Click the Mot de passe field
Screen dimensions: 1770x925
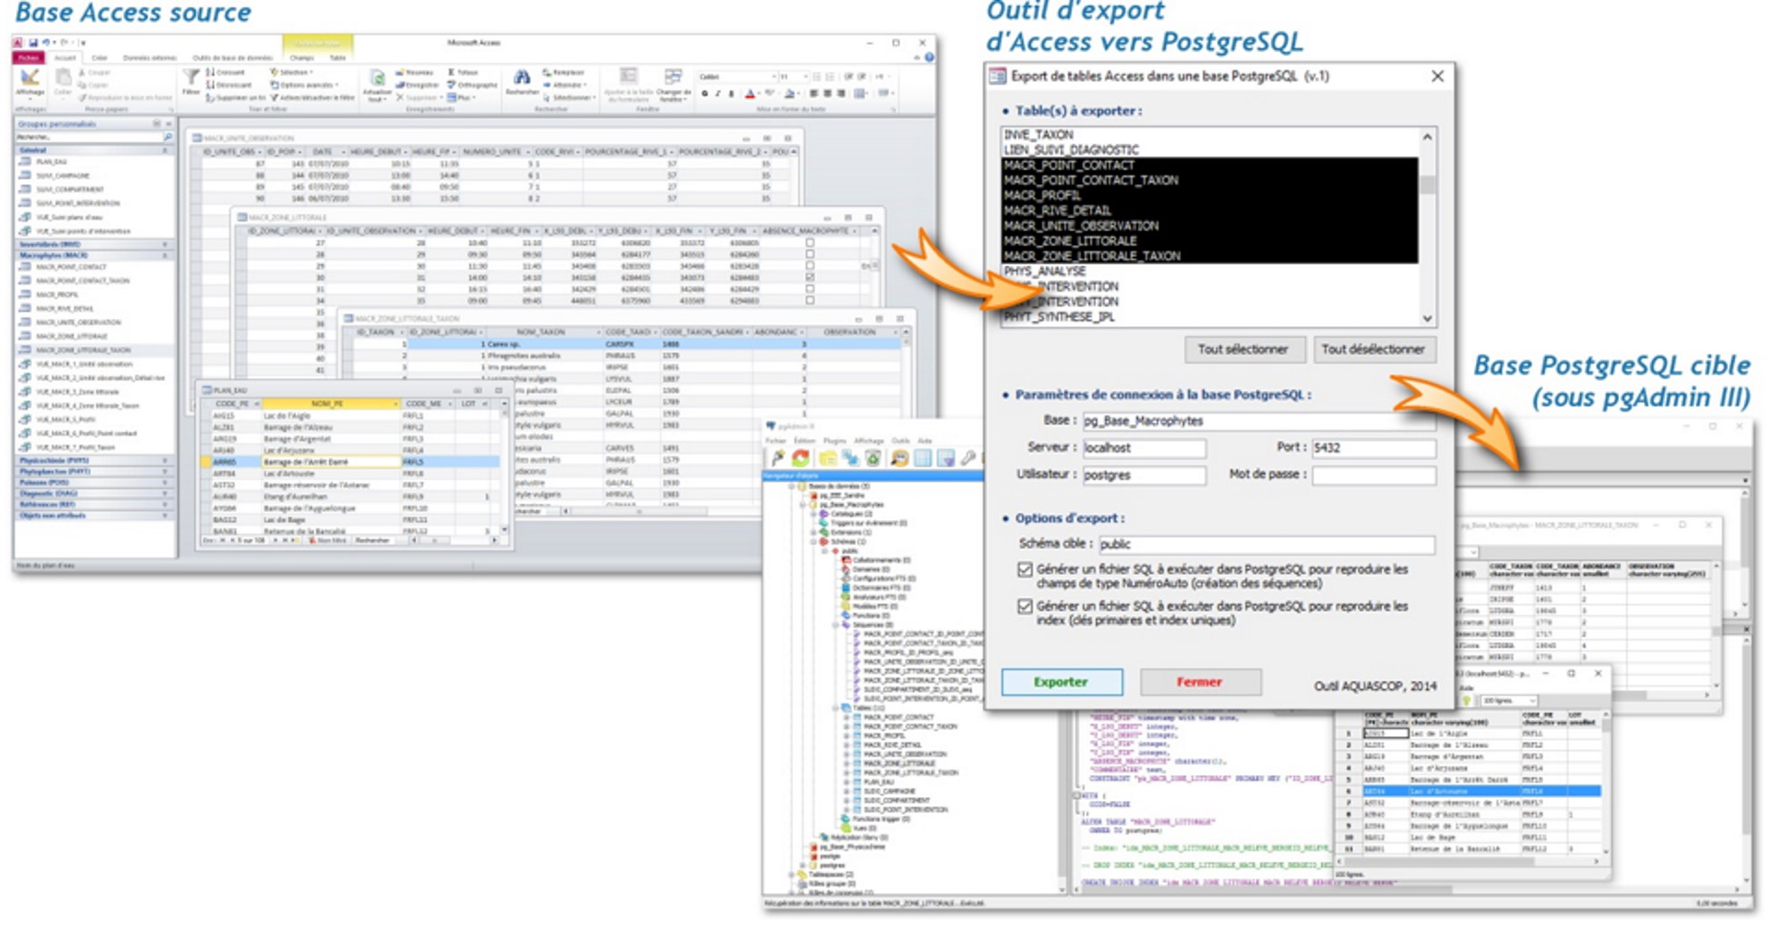tap(1373, 475)
